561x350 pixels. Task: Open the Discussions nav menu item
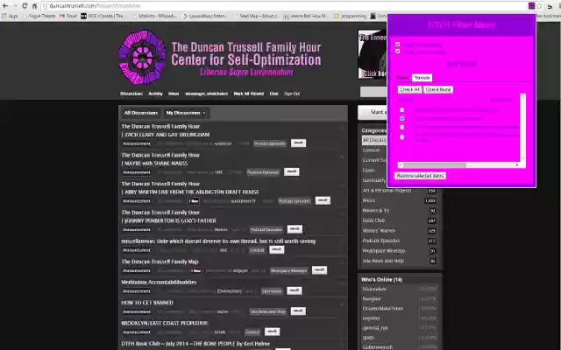131,94
